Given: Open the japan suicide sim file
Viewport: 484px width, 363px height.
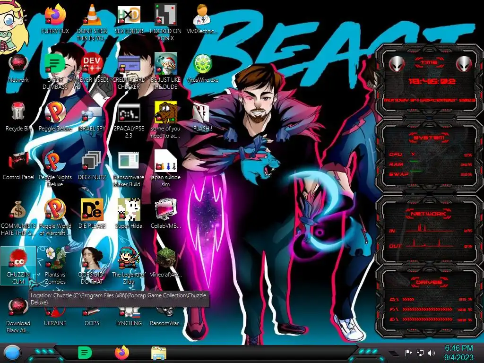Looking at the screenshot, I should pos(166,169).
